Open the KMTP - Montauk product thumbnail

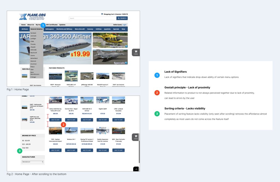pos(55,76)
